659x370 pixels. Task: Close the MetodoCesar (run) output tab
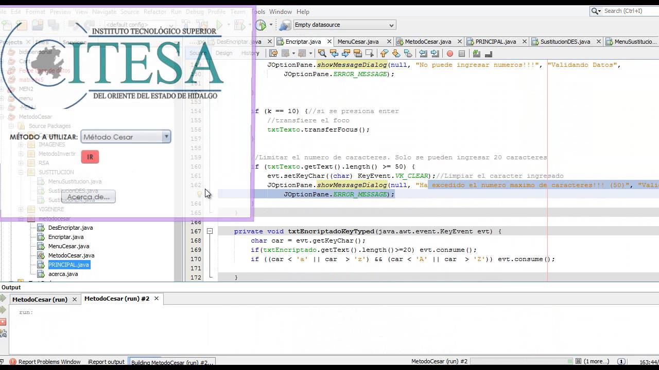click(x=74, y=299)
